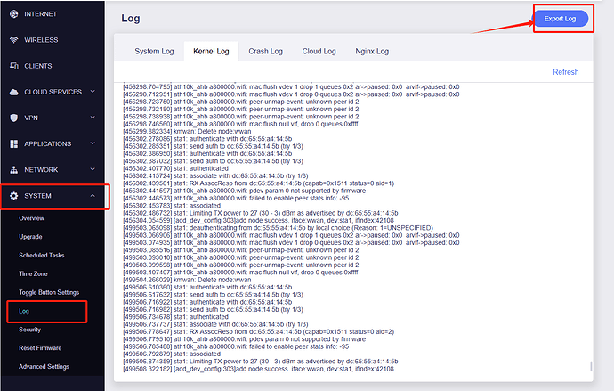Click the Network icon in sidebar
This screenshot has height=391, width=614.
tap(14, 169)
